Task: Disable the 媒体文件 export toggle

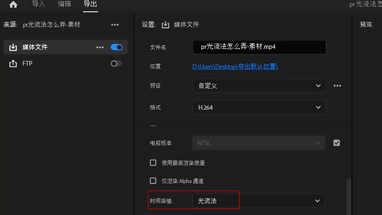Action: pos(117,47)
